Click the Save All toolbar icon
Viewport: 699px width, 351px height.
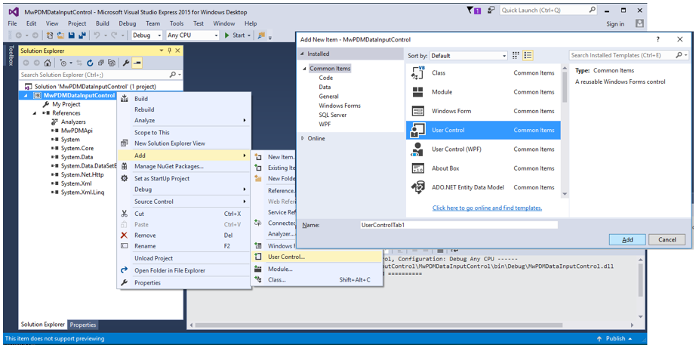(82, 35)
